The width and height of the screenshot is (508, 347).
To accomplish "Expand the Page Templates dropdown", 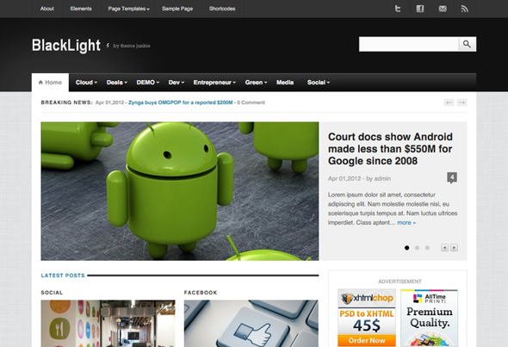I will [128, 9].
